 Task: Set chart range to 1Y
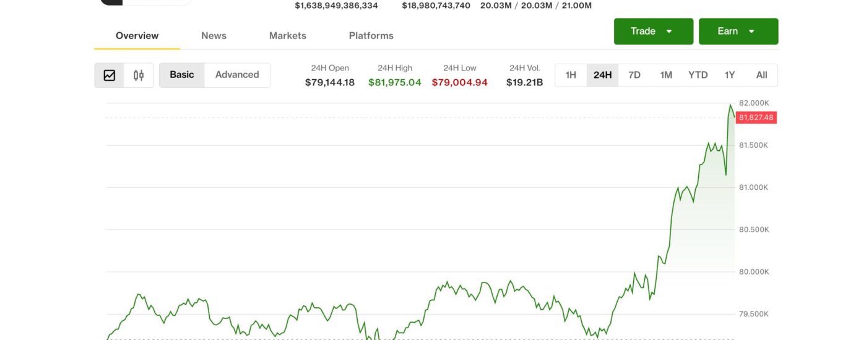[730, 75]
